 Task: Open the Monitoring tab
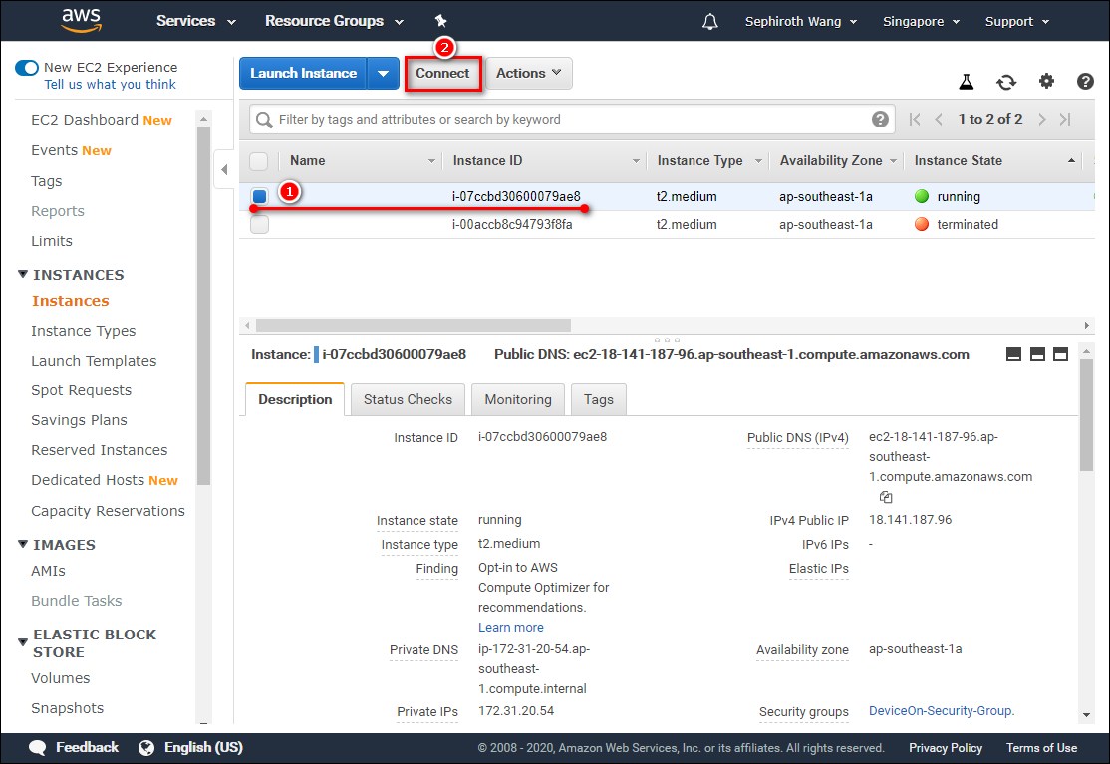tap(517, 399)
